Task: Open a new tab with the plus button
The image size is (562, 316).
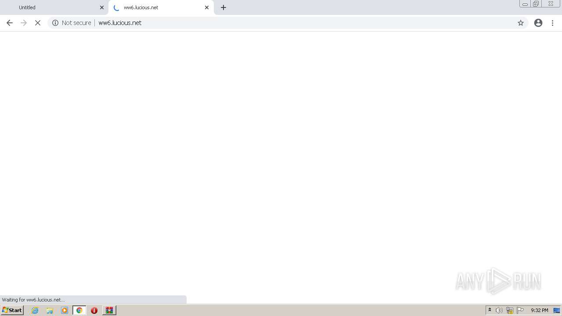Action: tap(223, 7)
